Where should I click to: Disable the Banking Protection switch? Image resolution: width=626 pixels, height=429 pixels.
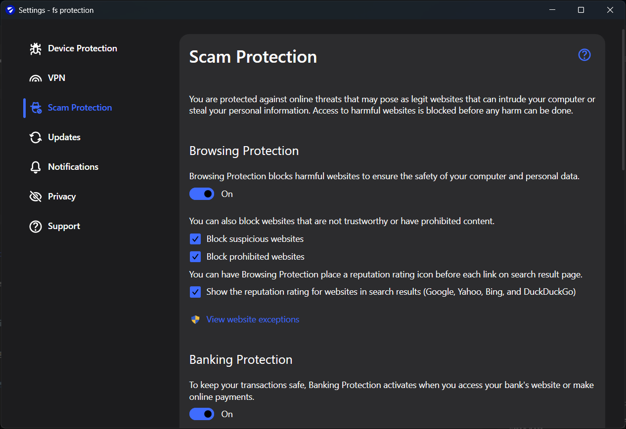(x=202, y=414)
